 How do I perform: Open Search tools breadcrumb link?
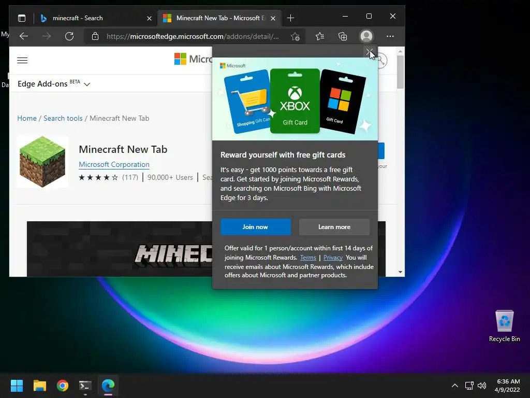[x=63, y=119]
